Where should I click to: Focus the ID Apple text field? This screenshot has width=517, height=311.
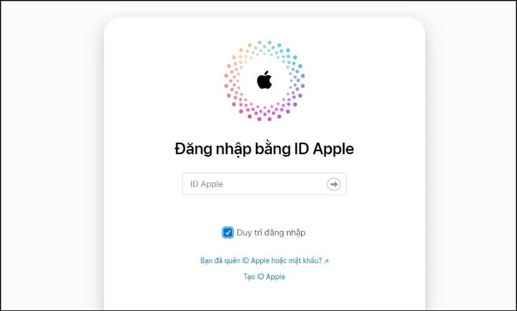264,184
